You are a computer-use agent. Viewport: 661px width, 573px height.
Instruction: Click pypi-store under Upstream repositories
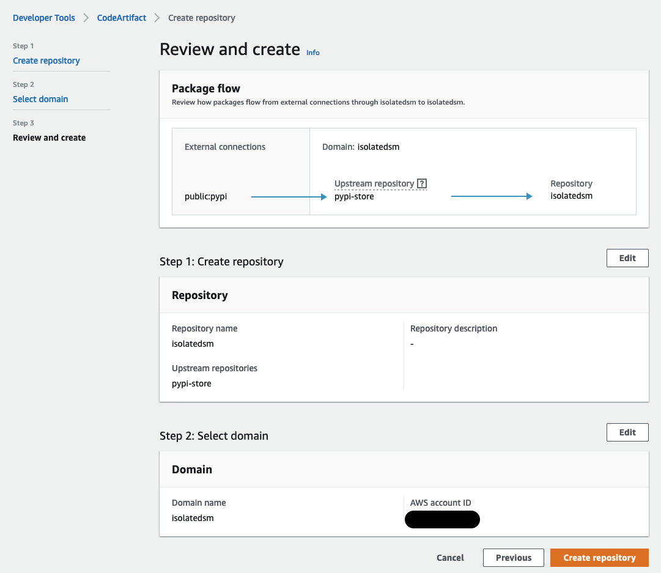pyautogui.click(x=191, y=383)
